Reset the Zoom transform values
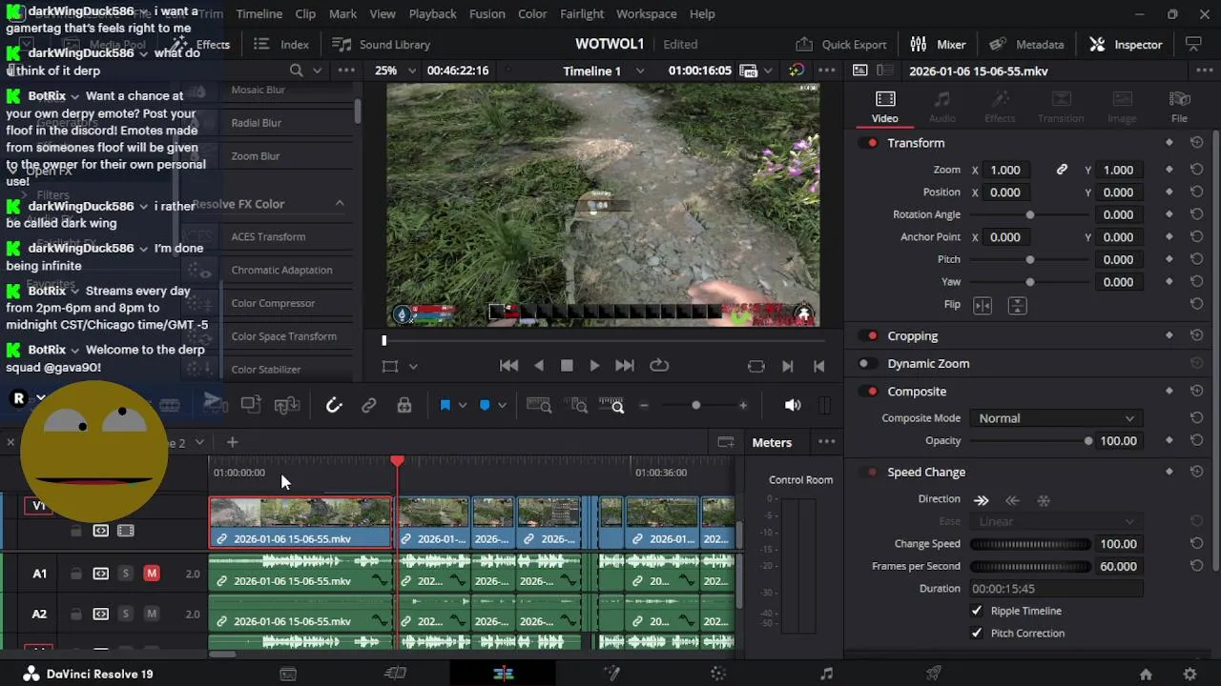This screenshot has height=686, width=1221. coord(1196,170)
